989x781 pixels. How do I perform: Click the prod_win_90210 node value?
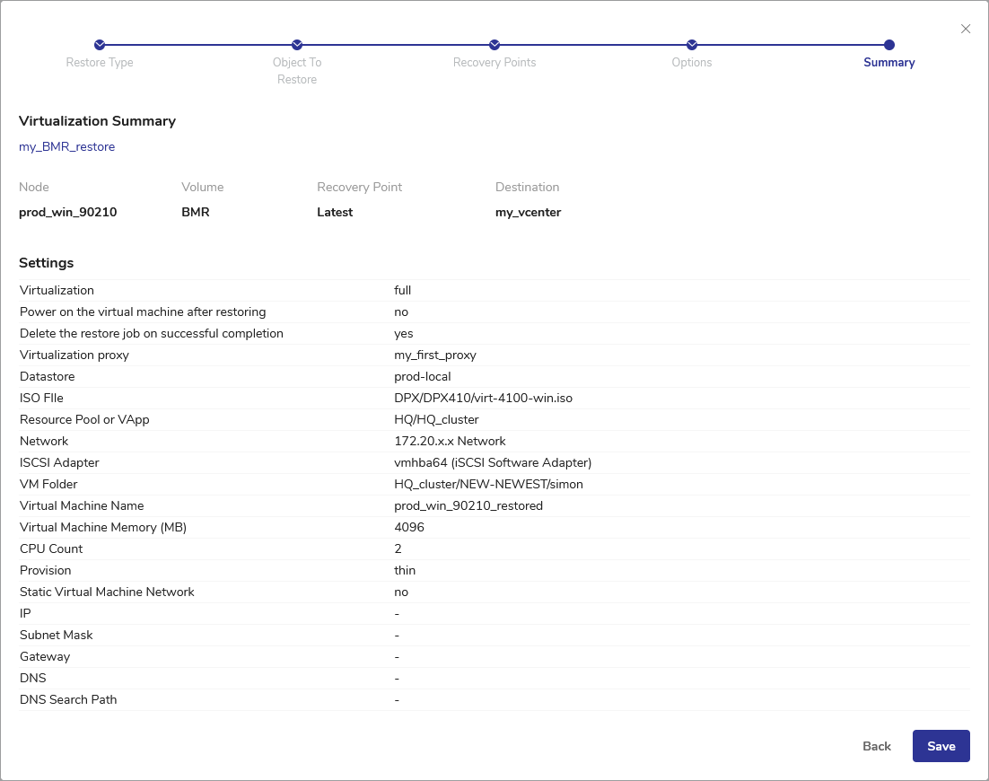(x=68, y=213)
